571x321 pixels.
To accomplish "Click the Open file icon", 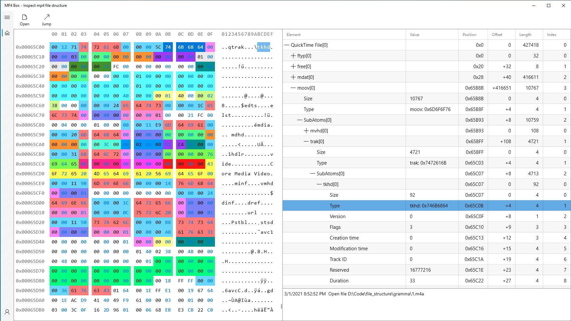I will point(25,17).
